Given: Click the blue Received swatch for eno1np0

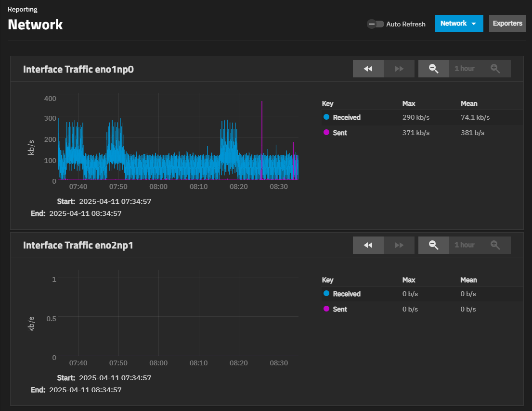Looking at the screenshot, I should pyautogui.click(x=326, y=117).
